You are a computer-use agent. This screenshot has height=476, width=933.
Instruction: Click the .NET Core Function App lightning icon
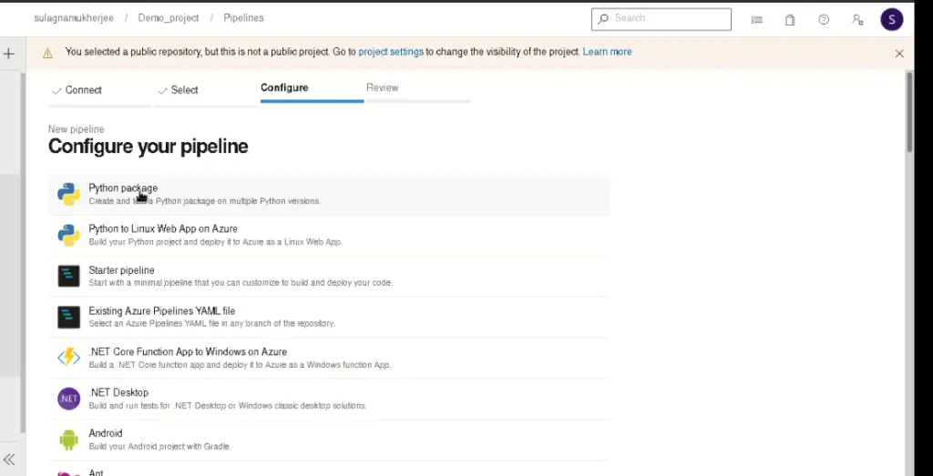(69, 357)
